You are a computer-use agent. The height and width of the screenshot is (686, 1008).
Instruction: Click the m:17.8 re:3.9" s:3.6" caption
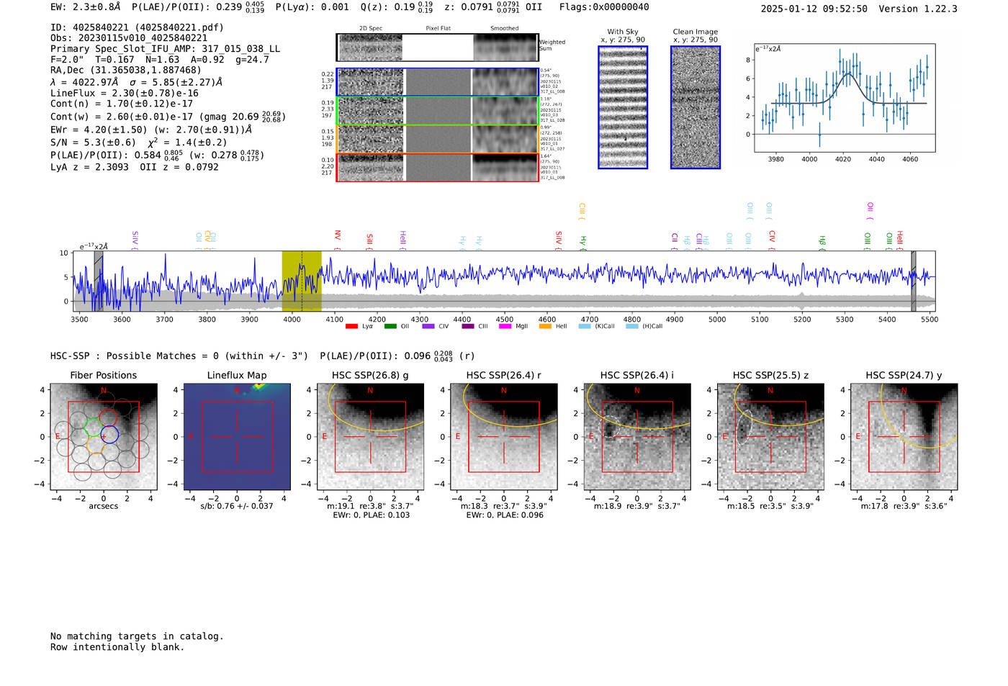904,506
